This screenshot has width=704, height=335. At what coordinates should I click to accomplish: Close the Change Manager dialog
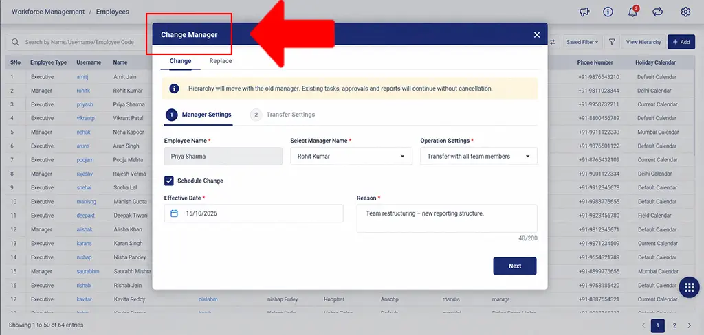(x=537, y=34)
